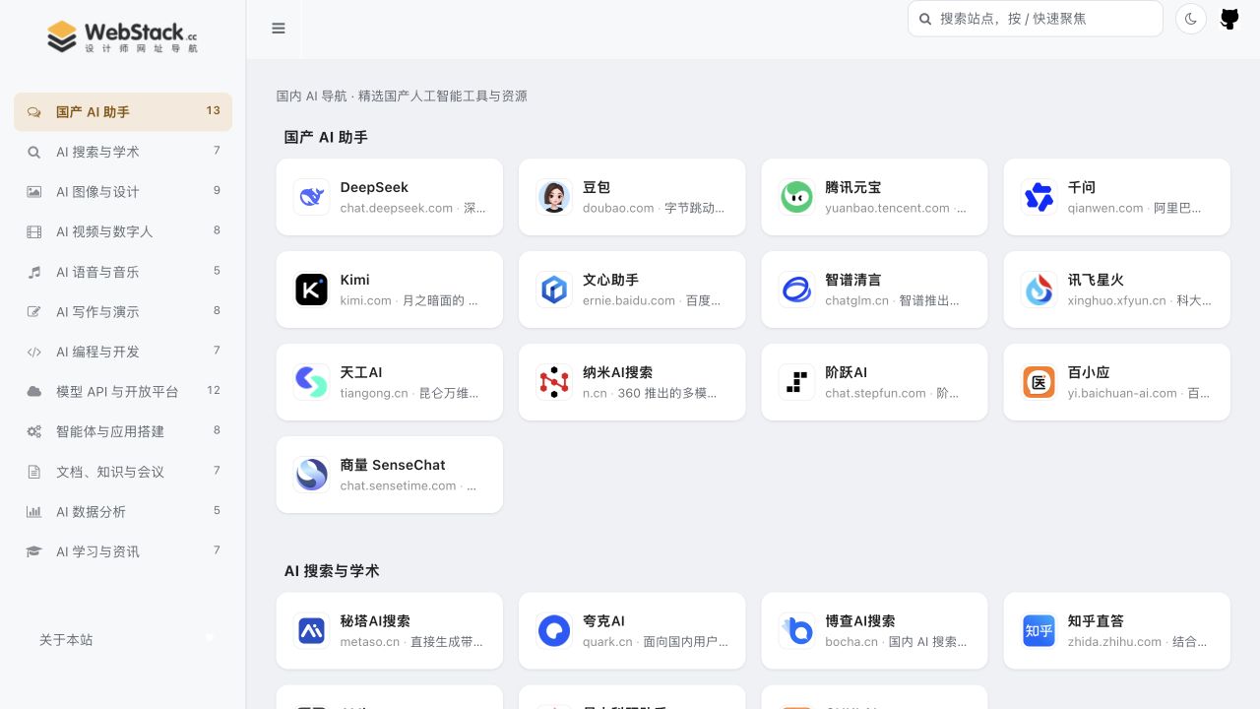The height and width of the screenshot is (709, 1260).
Task: Click the Kimi black K icon
Action: click(311, 290)
